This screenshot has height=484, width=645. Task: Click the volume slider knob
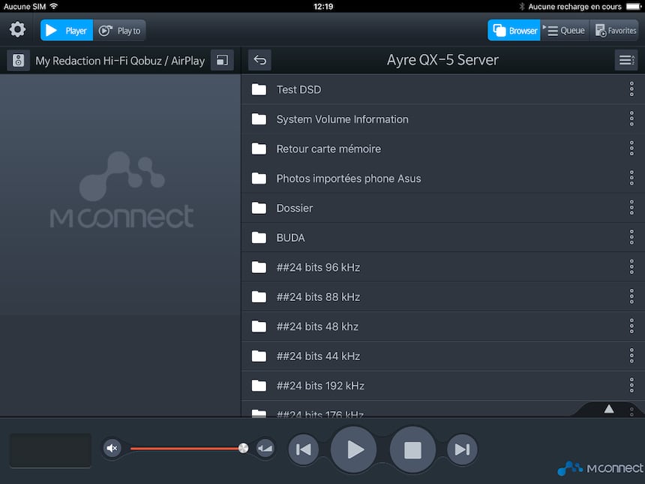pyautogui.click(x=243, y=448)
